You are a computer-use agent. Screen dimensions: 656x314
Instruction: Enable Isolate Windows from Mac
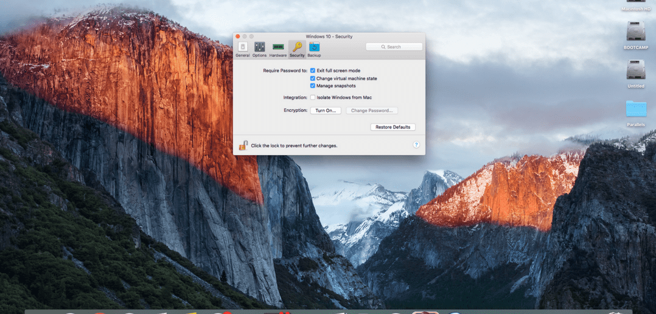point(313,97)
